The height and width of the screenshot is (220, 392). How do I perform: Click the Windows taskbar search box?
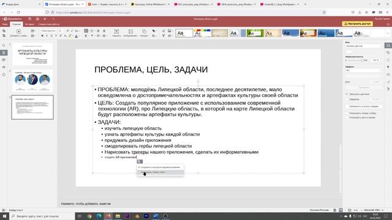[x=42, y=216]
